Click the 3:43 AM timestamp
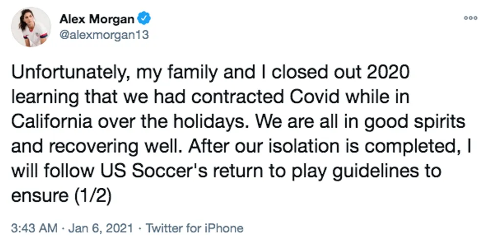The height and width of the screenshot is (246, 489). coord(34,228)
